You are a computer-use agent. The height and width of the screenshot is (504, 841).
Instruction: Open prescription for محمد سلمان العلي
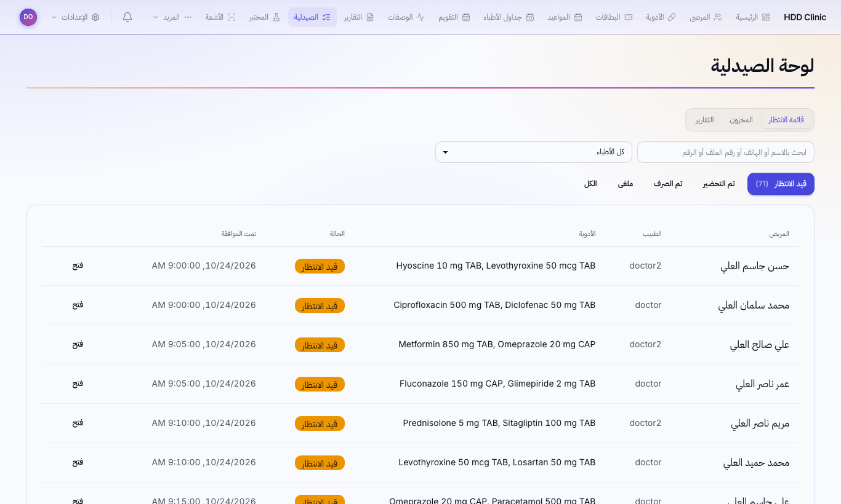78,305
